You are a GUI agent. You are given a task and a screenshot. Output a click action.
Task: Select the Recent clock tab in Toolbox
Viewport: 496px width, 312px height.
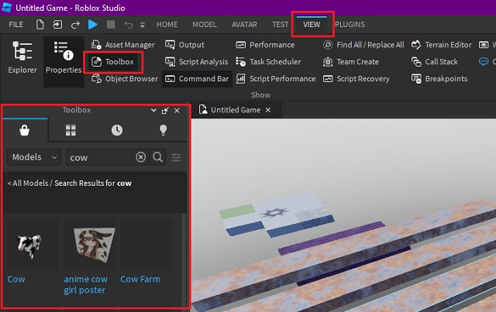pos(117,130)
